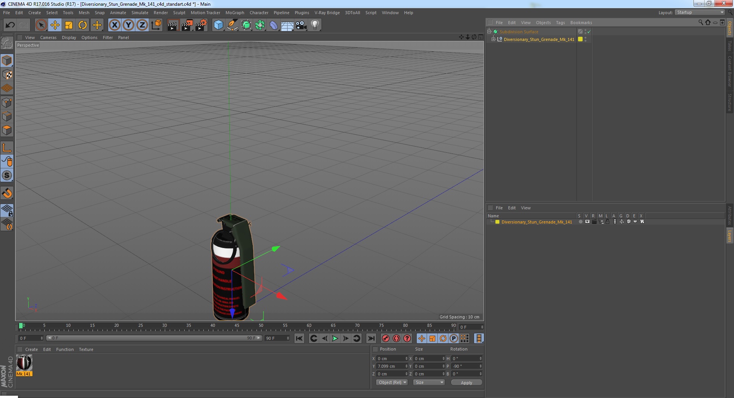This screenshot has width=734, height=398.
Task: Add Cube primitive object
Action: point(218,25)
